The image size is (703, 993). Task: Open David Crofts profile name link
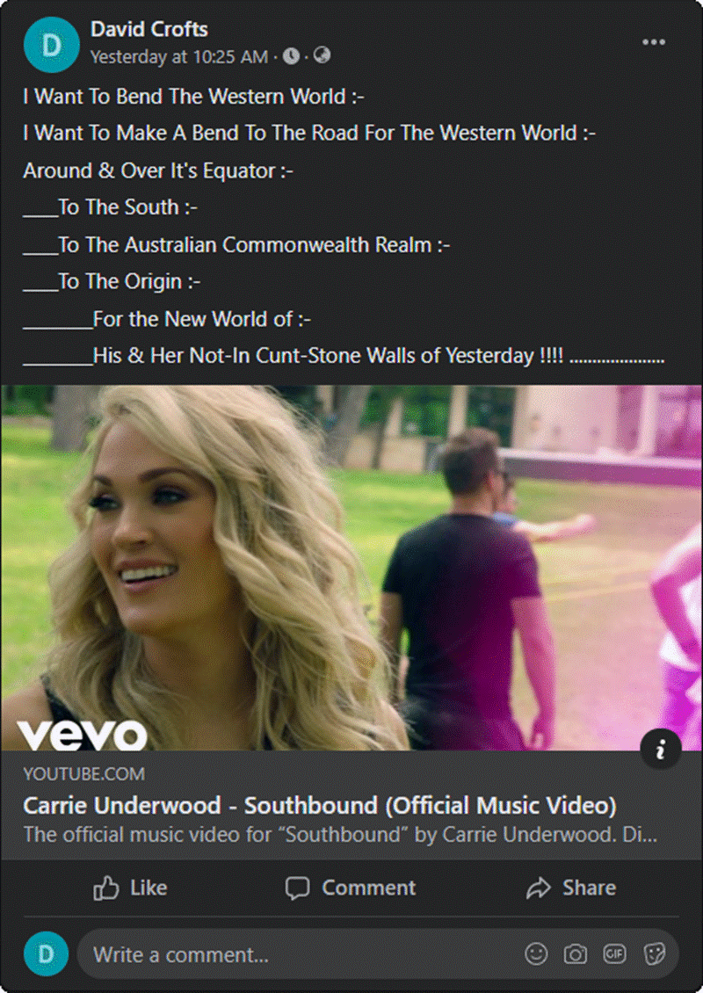click(149, 29)
